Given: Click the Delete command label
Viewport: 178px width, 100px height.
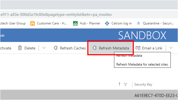Looking at the screenshot, I should pyautogui.click(x=30, y=48).
